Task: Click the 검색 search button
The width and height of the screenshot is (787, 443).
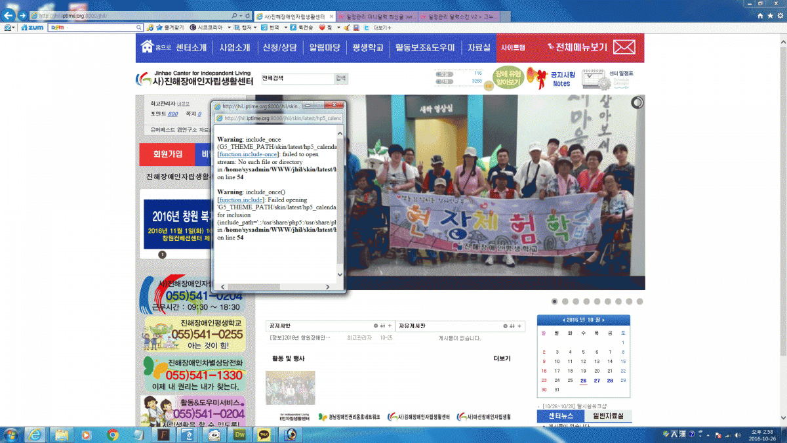Action: pos(340,78)
